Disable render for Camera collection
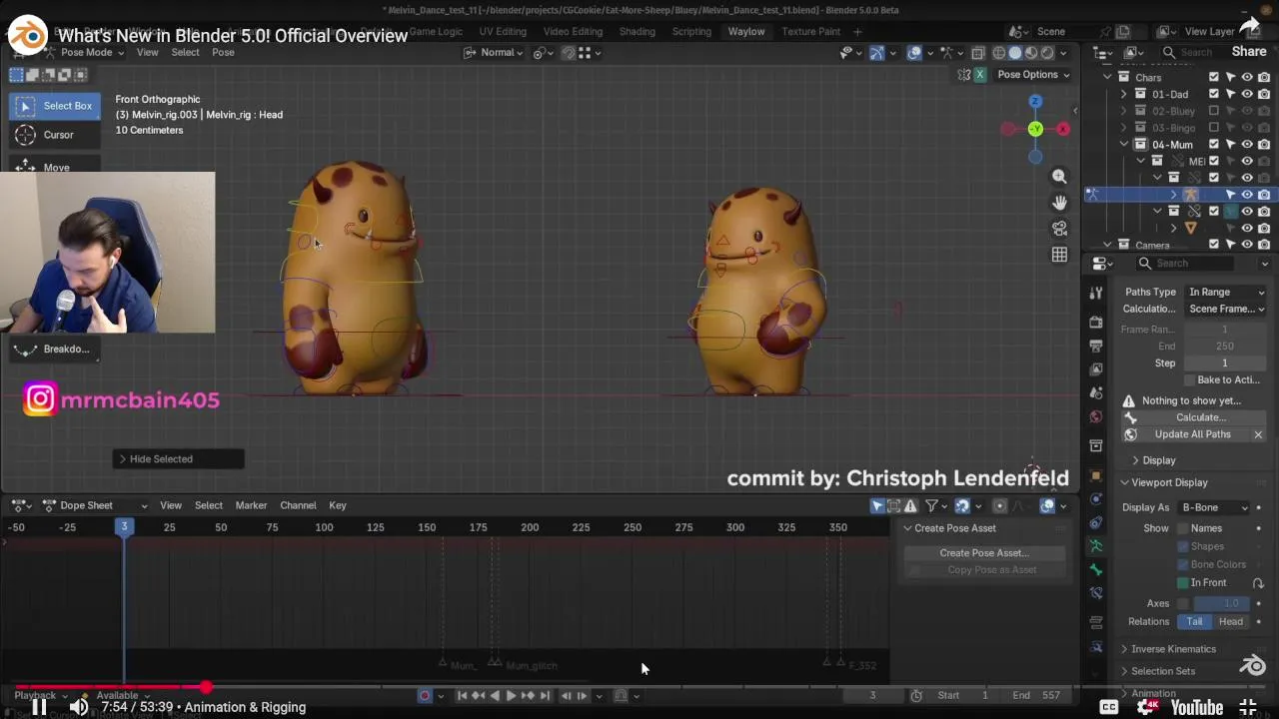 click(x=1264, y=245)
